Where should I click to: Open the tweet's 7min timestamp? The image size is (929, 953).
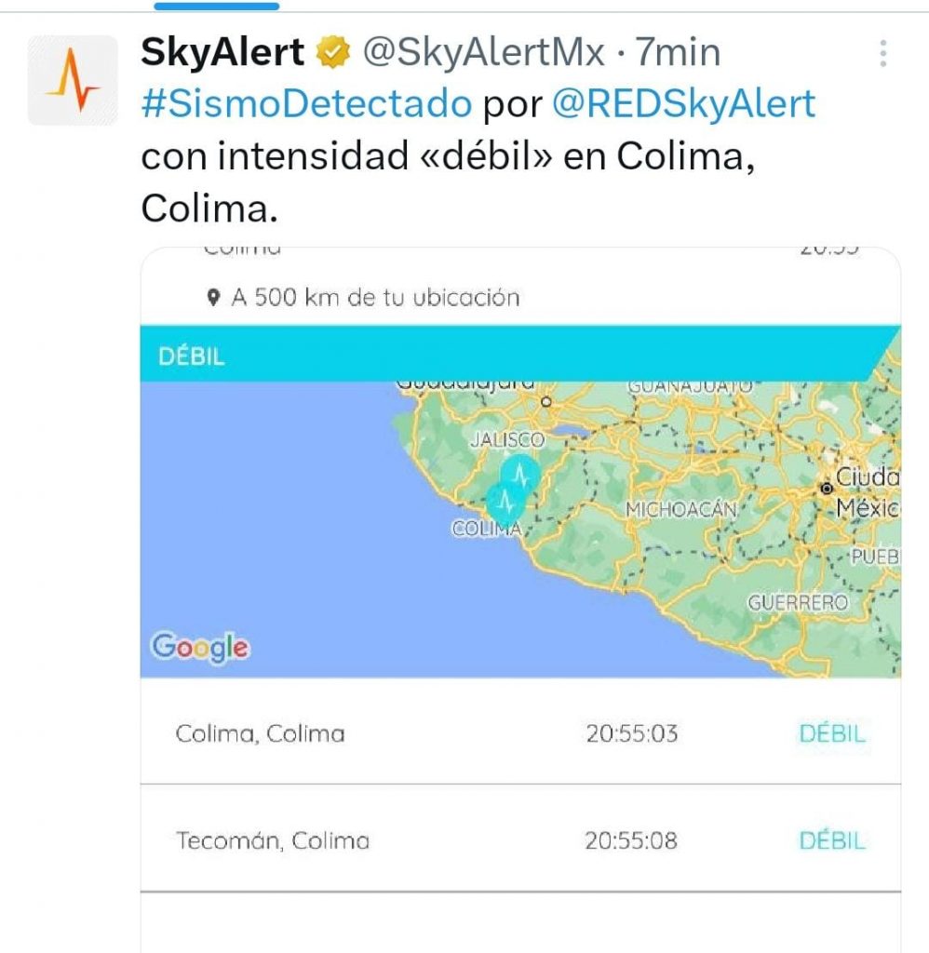[x=678, y=54]
